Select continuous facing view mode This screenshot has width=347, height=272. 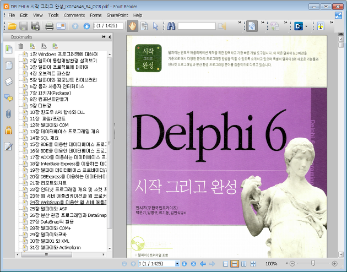[253, 264]
